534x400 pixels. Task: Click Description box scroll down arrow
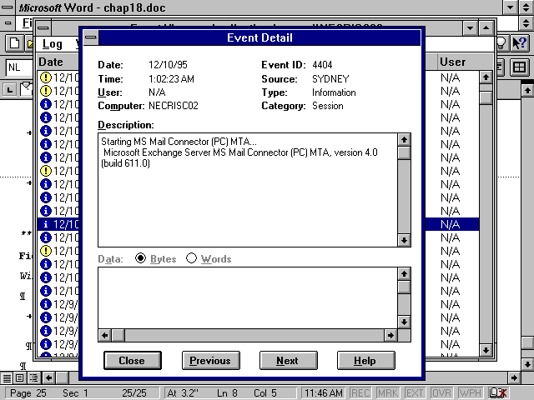404,240
